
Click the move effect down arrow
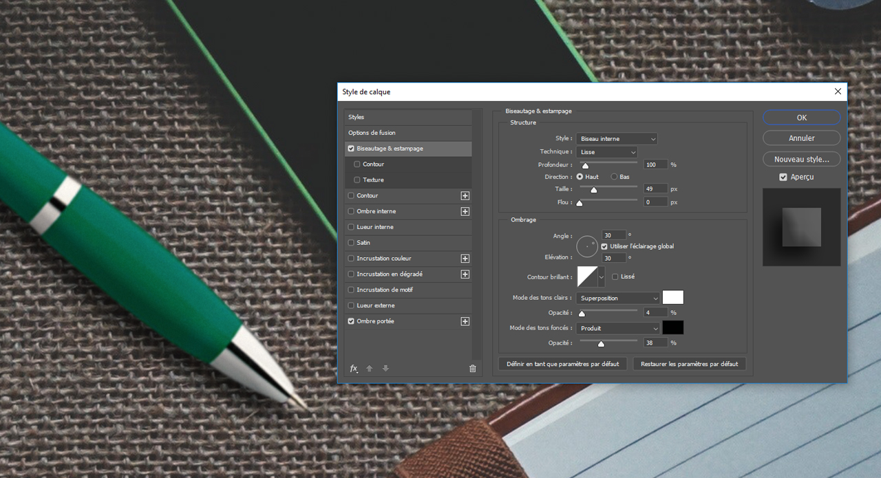tap(385, 369)
